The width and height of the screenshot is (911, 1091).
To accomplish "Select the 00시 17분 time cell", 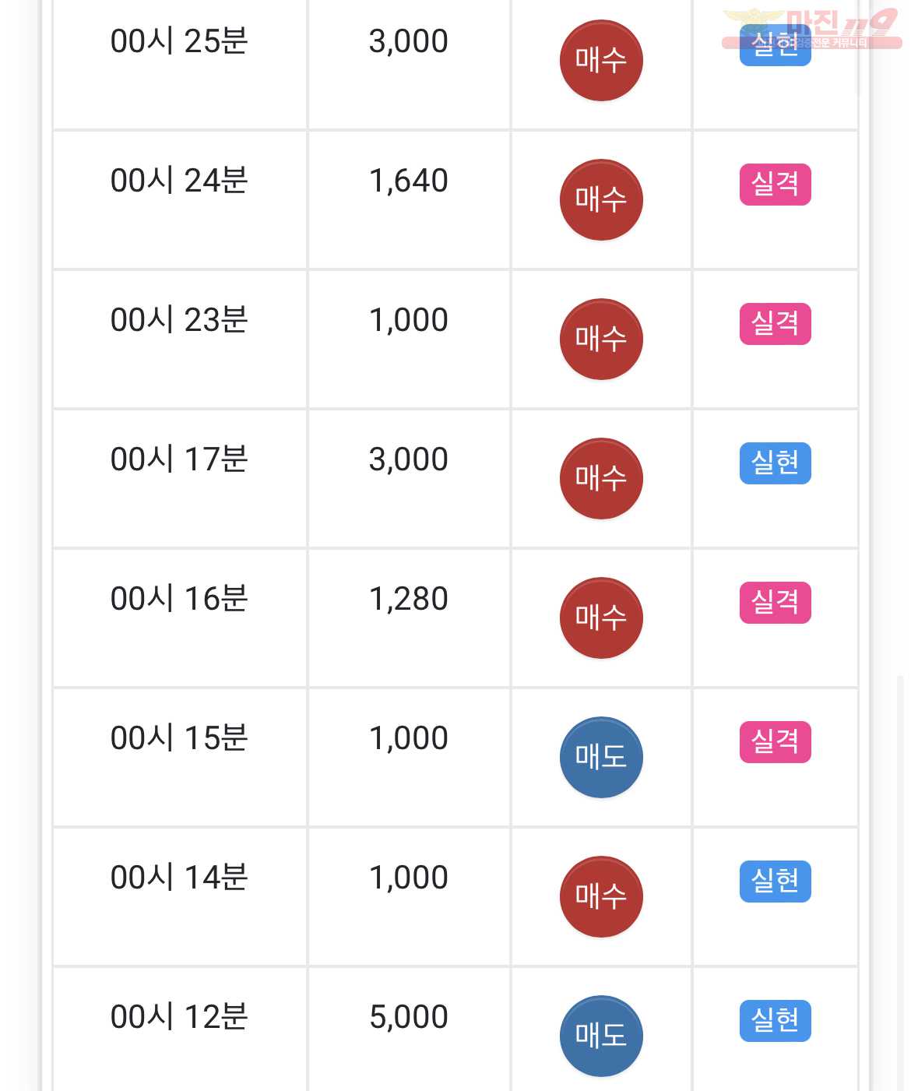I will (180, 478).
